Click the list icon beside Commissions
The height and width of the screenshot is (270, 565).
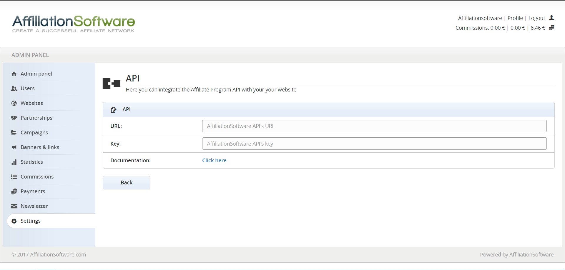click(x=14, y=177)
